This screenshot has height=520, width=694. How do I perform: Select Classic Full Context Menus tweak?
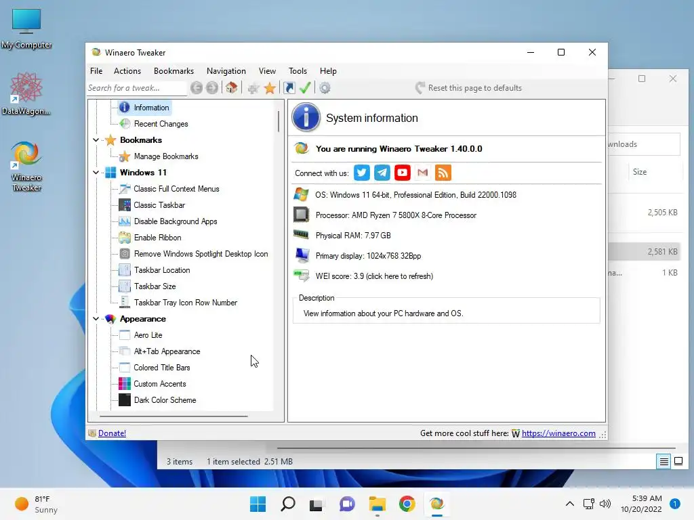click(176, 189)
